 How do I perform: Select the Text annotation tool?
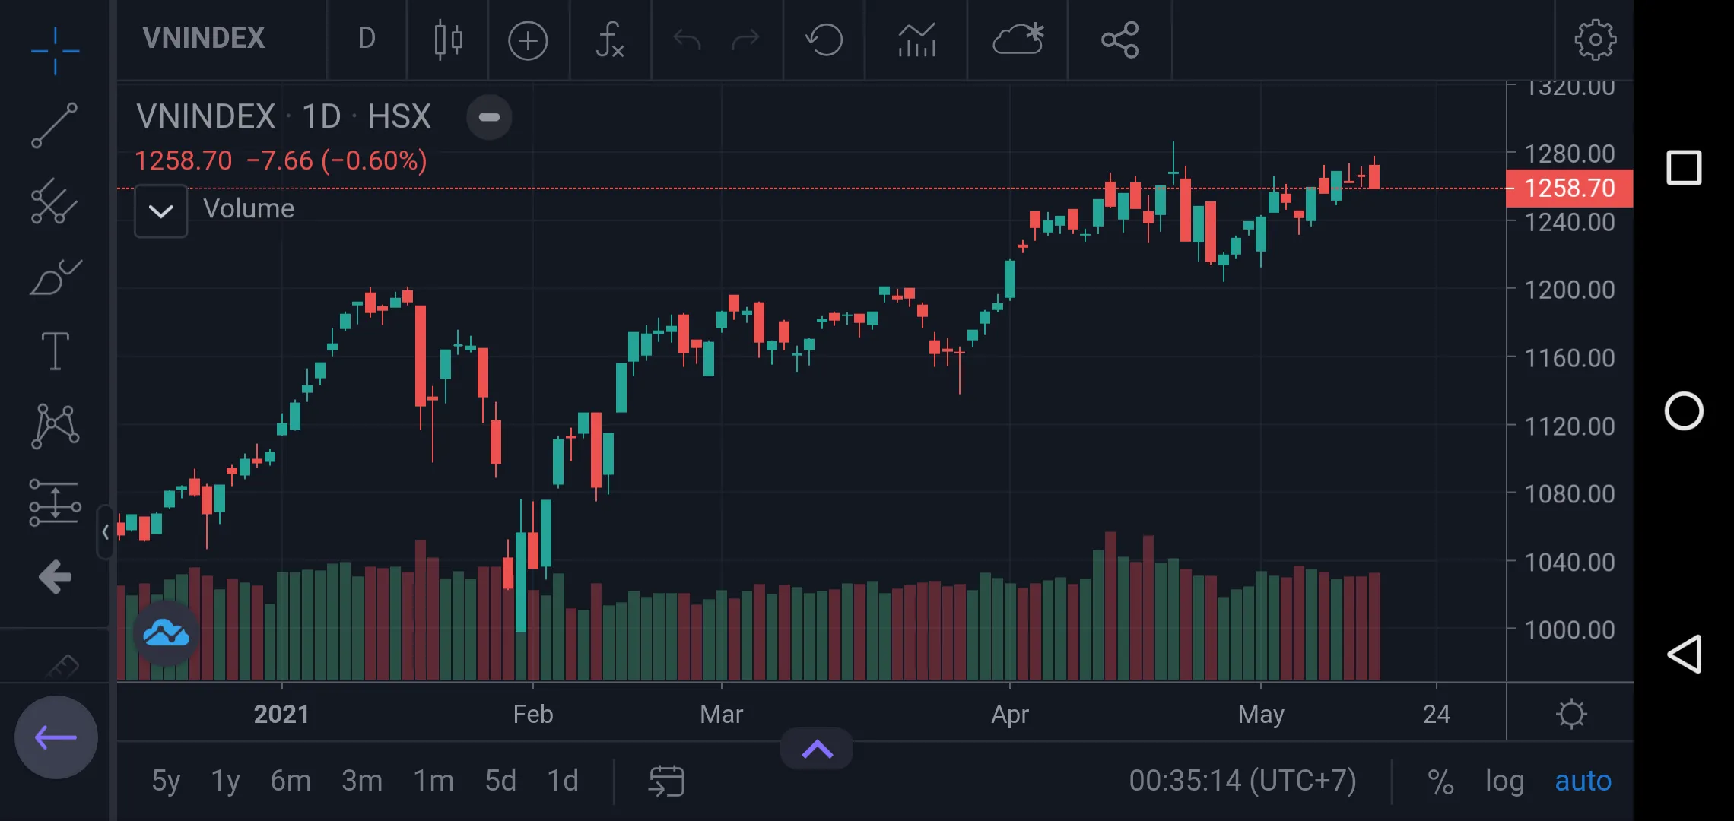[55, 350]
